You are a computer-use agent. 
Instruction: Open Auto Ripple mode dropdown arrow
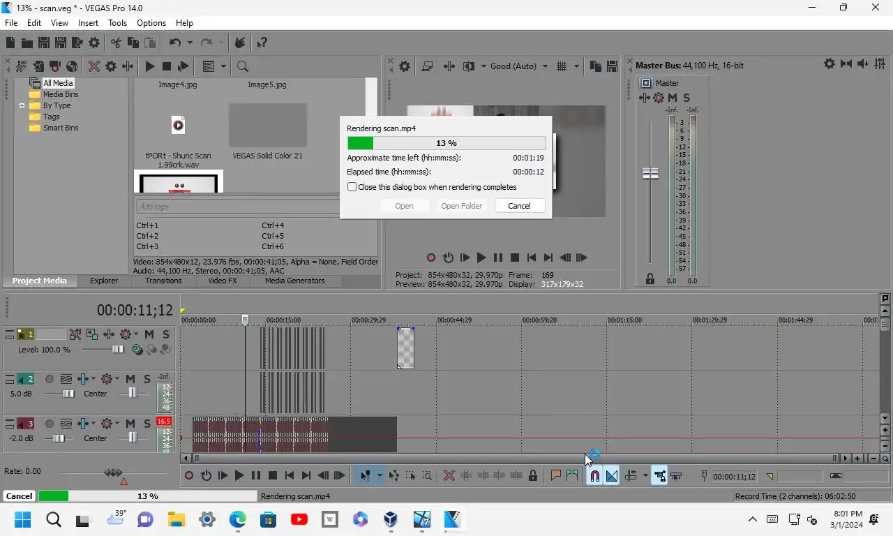pyautogui.click(x=645, y=475)
